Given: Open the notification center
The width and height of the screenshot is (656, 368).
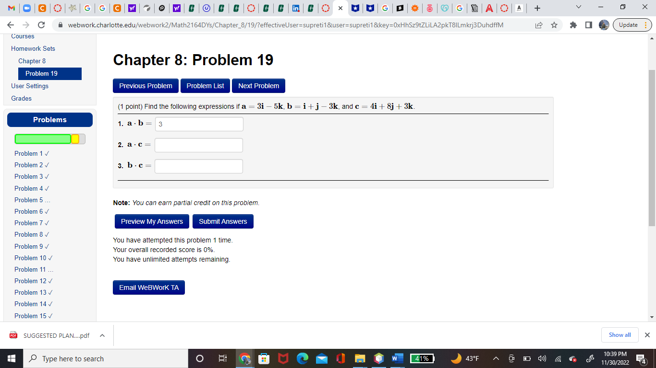Looking at the screenshot, I should [641, 358].
